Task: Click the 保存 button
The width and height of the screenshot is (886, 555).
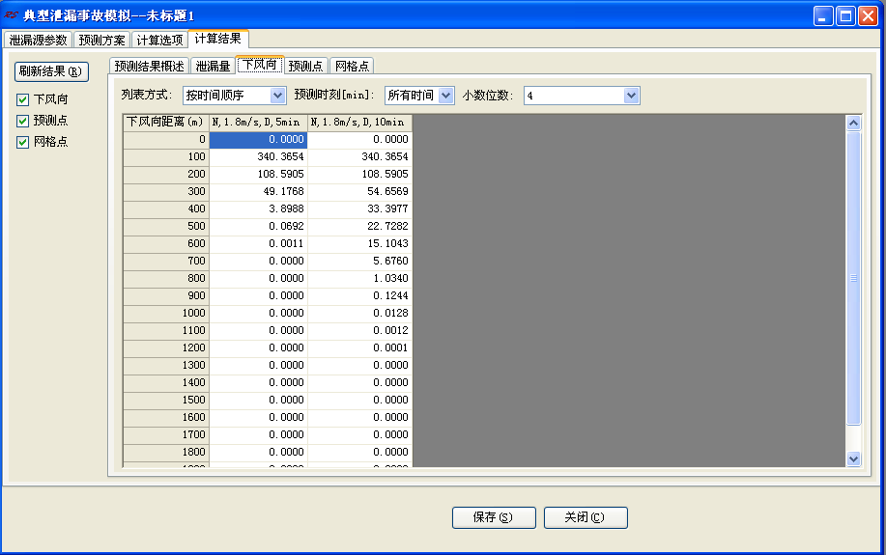Action: pos(494,517)
